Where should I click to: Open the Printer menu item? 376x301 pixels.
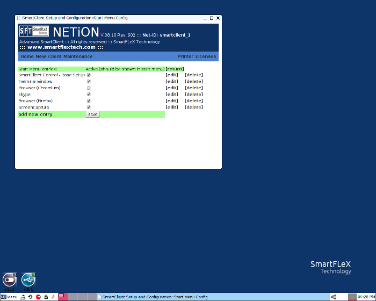(185, 56)
